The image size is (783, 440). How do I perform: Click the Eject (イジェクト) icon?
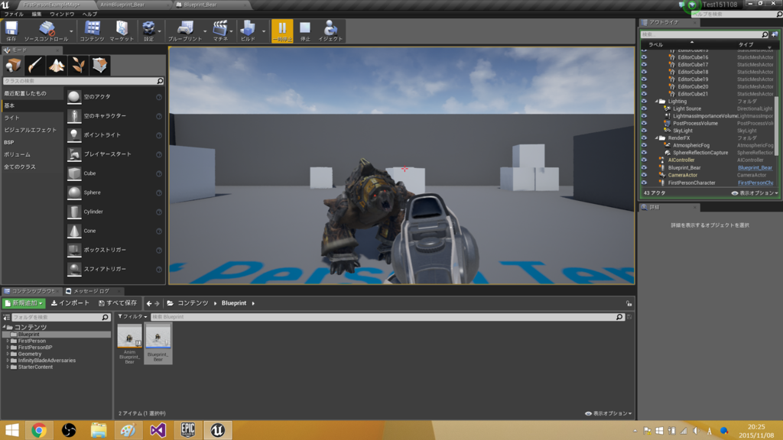[x=330, y=31]
